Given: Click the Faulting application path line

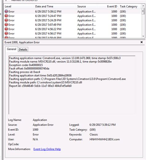Looking at the screenshot, I should (67, 79).
